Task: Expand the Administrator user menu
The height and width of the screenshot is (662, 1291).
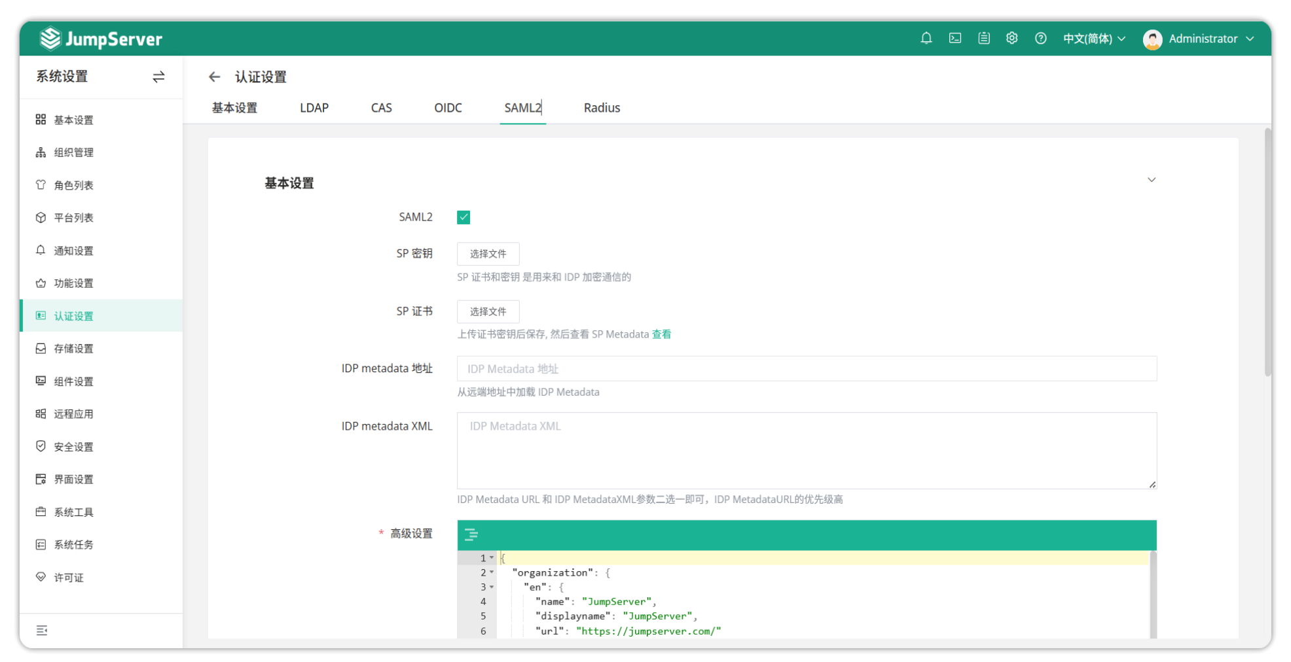Action: tap(1199, 39)
